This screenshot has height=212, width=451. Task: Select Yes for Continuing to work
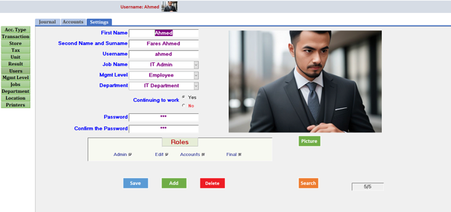[x=183, y=97]
